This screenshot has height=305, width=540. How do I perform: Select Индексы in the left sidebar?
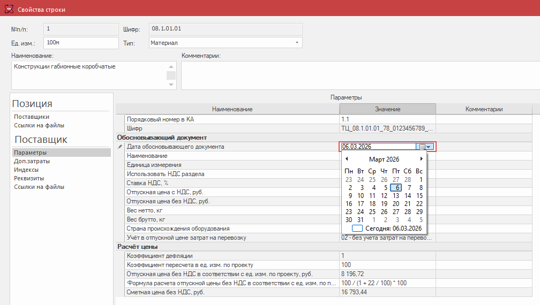26,170
